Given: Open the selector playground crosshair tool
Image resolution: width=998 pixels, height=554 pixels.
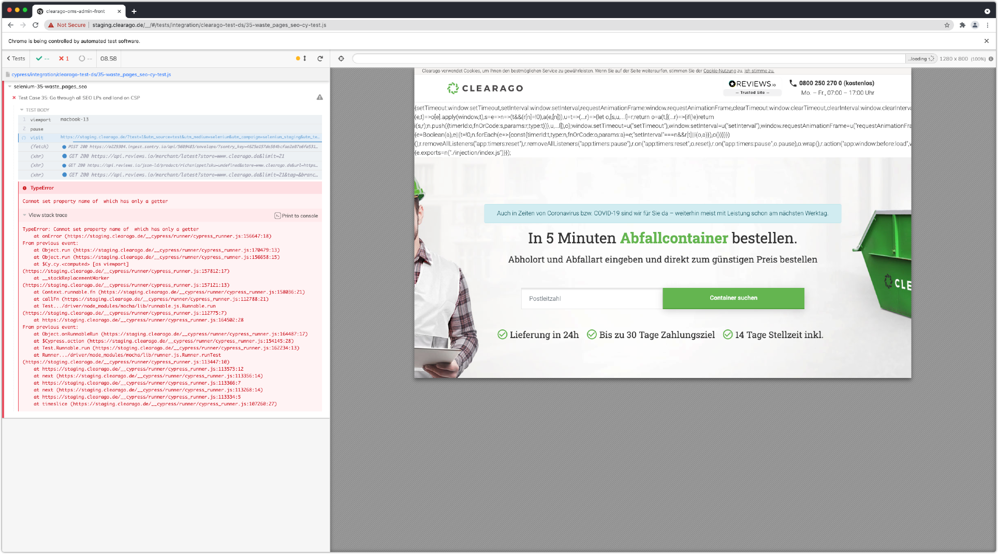Looking at the screenshot, I should tap(341, 59).
